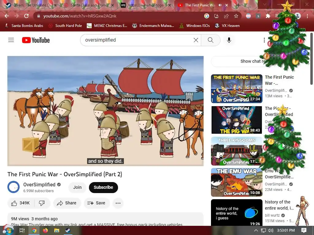Close the howtogeek tab

pyautogui.click(x=170, y=5)
